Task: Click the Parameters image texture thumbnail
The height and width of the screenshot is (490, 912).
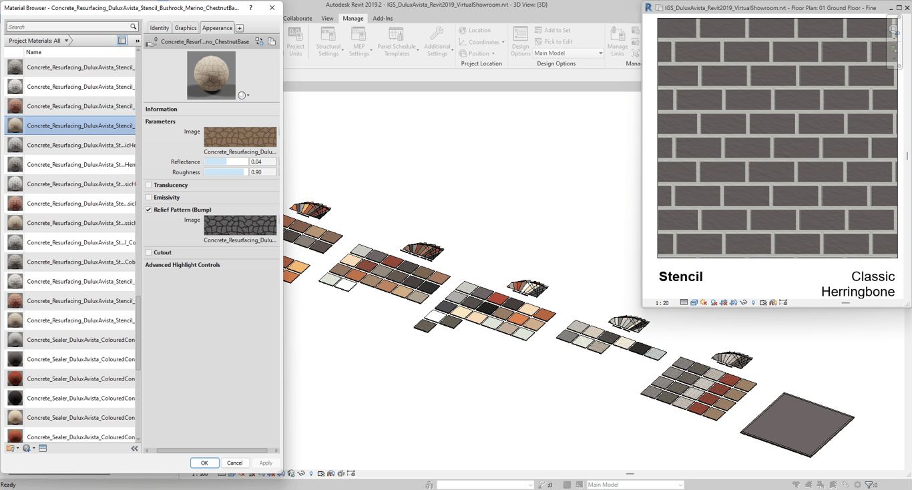Action: [240, 137]
